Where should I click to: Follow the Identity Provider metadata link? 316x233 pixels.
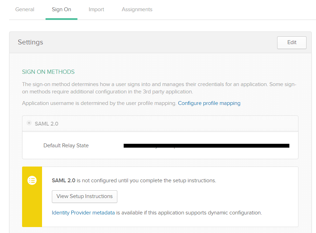point(83,212)
